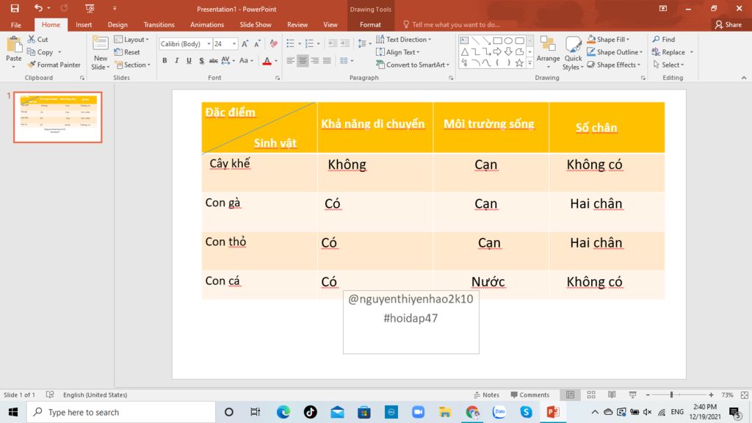Toggle Center text alignment
This screenshot has width=752, height=423.
click(303, 61)
